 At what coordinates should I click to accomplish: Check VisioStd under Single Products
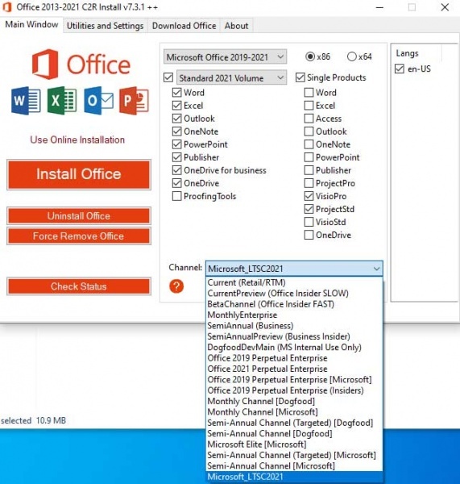tap(309, 222)
